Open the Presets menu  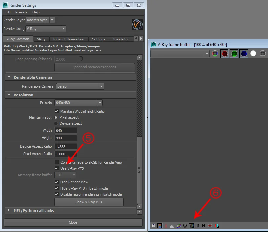coord(21,12)
